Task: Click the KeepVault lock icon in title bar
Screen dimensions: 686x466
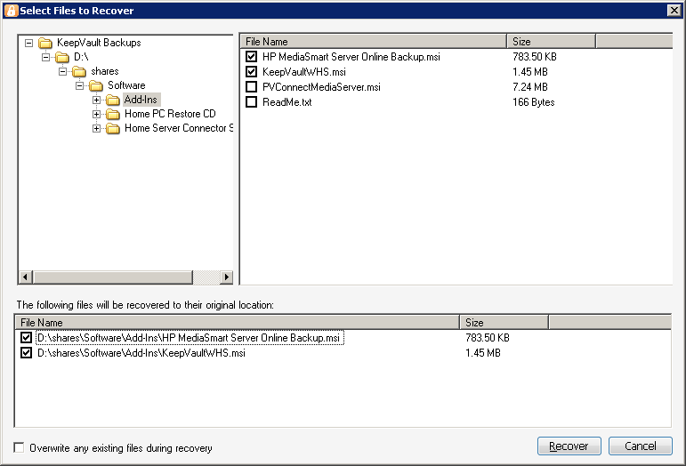Action: pos(11,11)
